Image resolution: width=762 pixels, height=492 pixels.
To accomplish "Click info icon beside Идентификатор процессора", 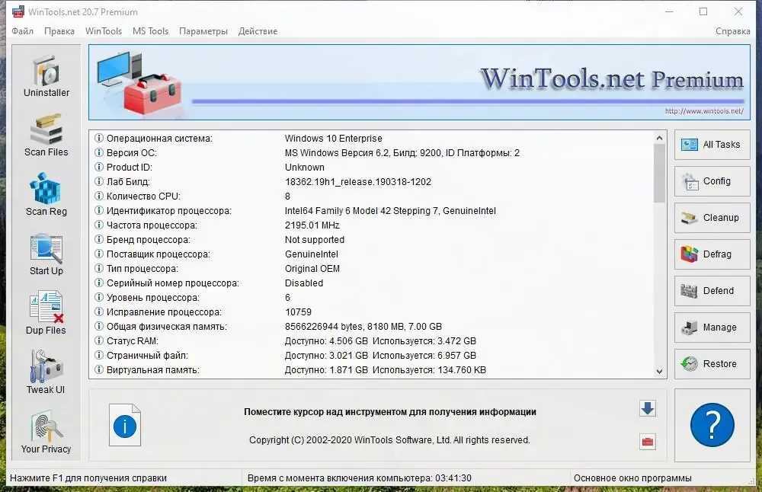I will tap(98, 210).
